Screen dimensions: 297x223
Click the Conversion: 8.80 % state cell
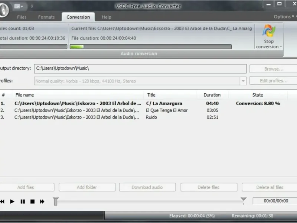[258, 103]
